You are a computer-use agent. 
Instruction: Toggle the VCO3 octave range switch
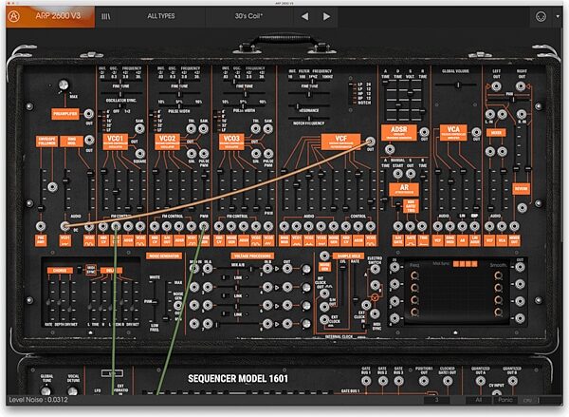(217, 121)
